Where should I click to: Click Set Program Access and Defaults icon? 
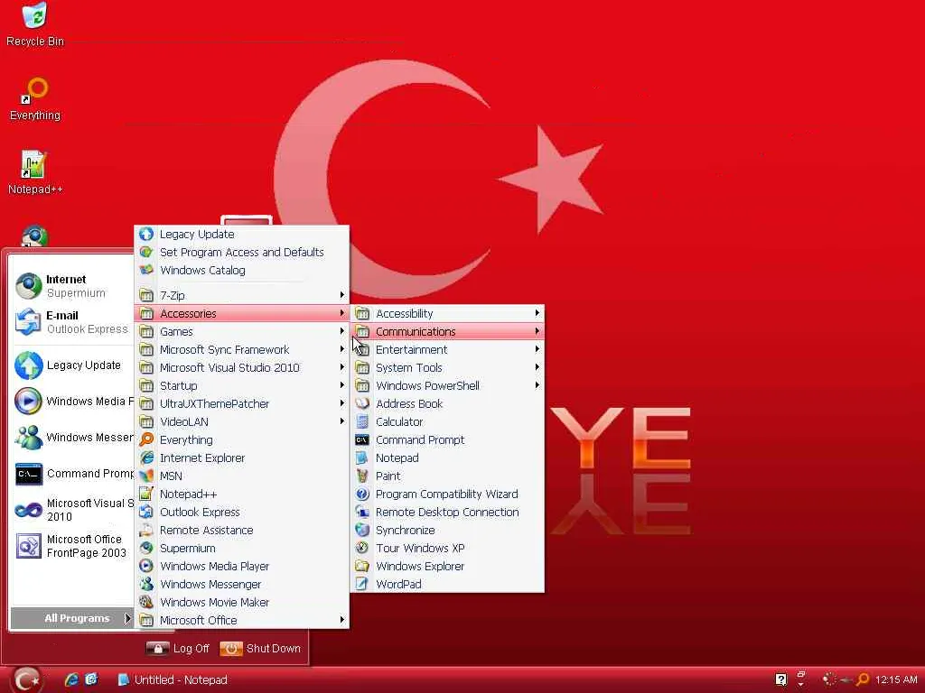146,253
